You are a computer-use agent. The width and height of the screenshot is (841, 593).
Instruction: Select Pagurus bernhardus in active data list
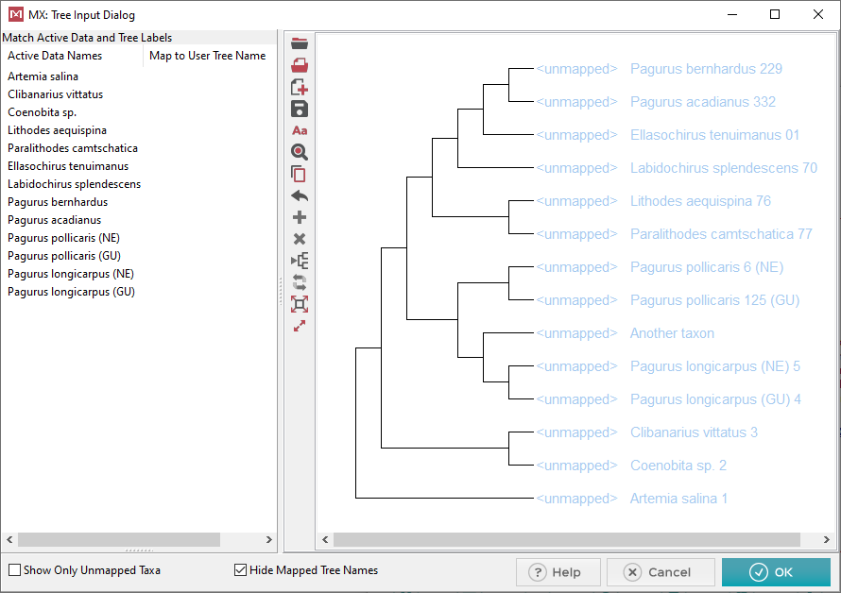coord(58,202)
